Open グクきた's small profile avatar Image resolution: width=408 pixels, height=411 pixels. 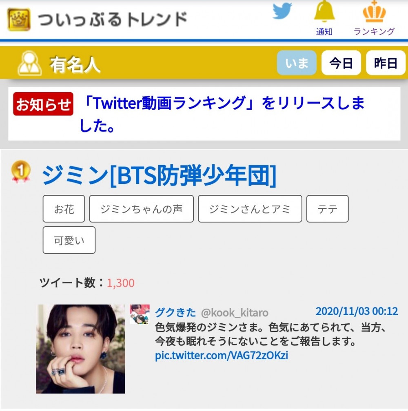tap(140, 314)
